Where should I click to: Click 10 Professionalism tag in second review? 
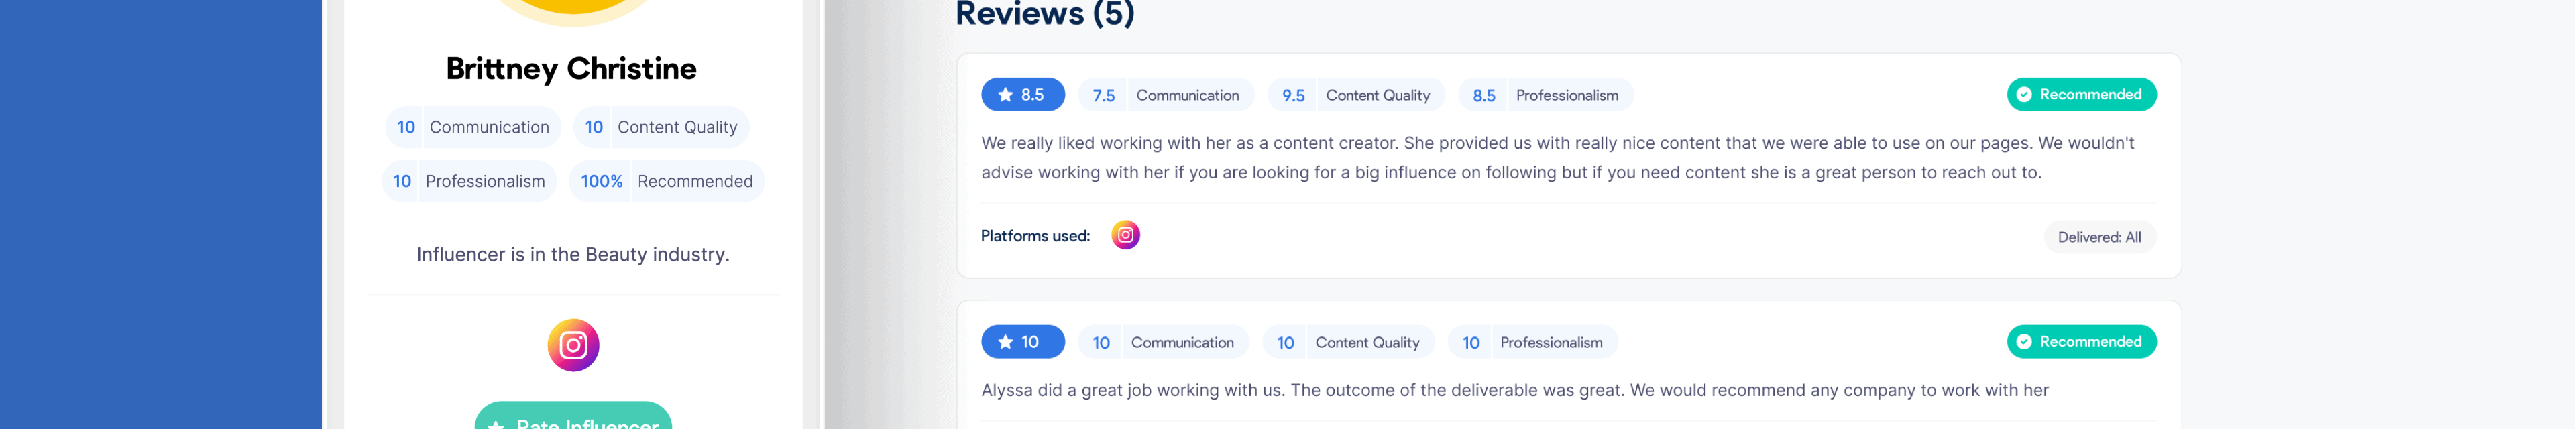pos(1533,342)
